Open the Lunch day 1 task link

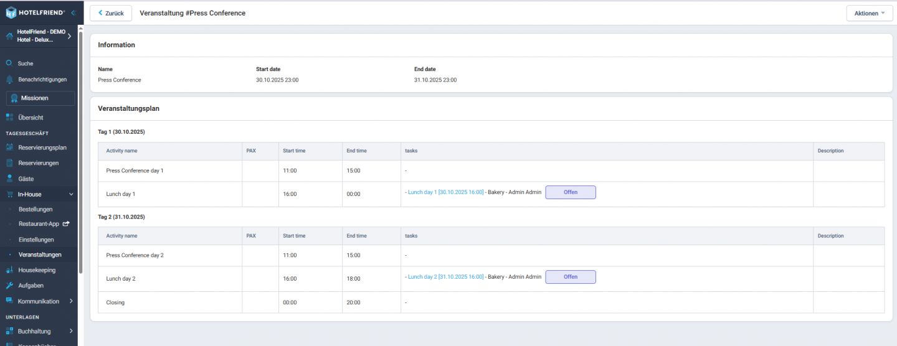[445, 192]
